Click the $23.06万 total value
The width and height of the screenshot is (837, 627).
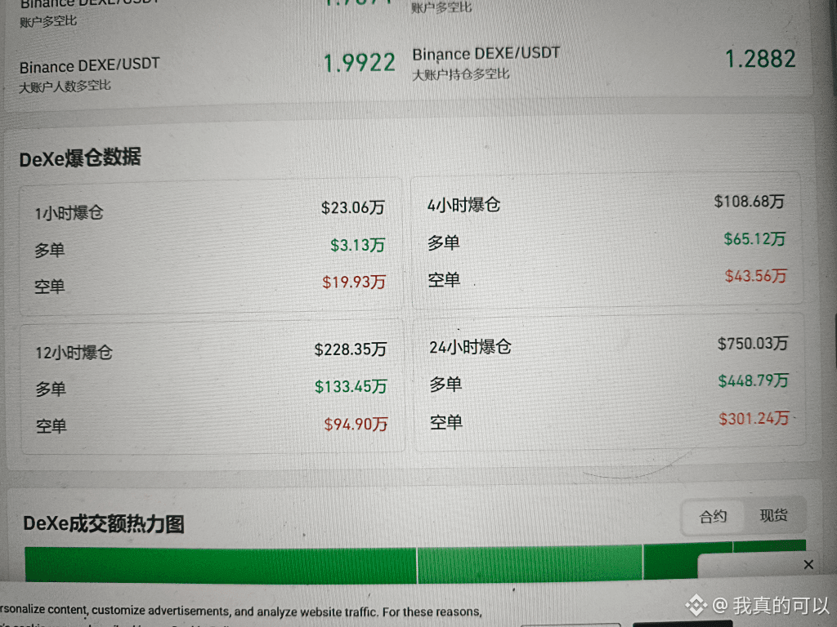(x=353, y=207)
